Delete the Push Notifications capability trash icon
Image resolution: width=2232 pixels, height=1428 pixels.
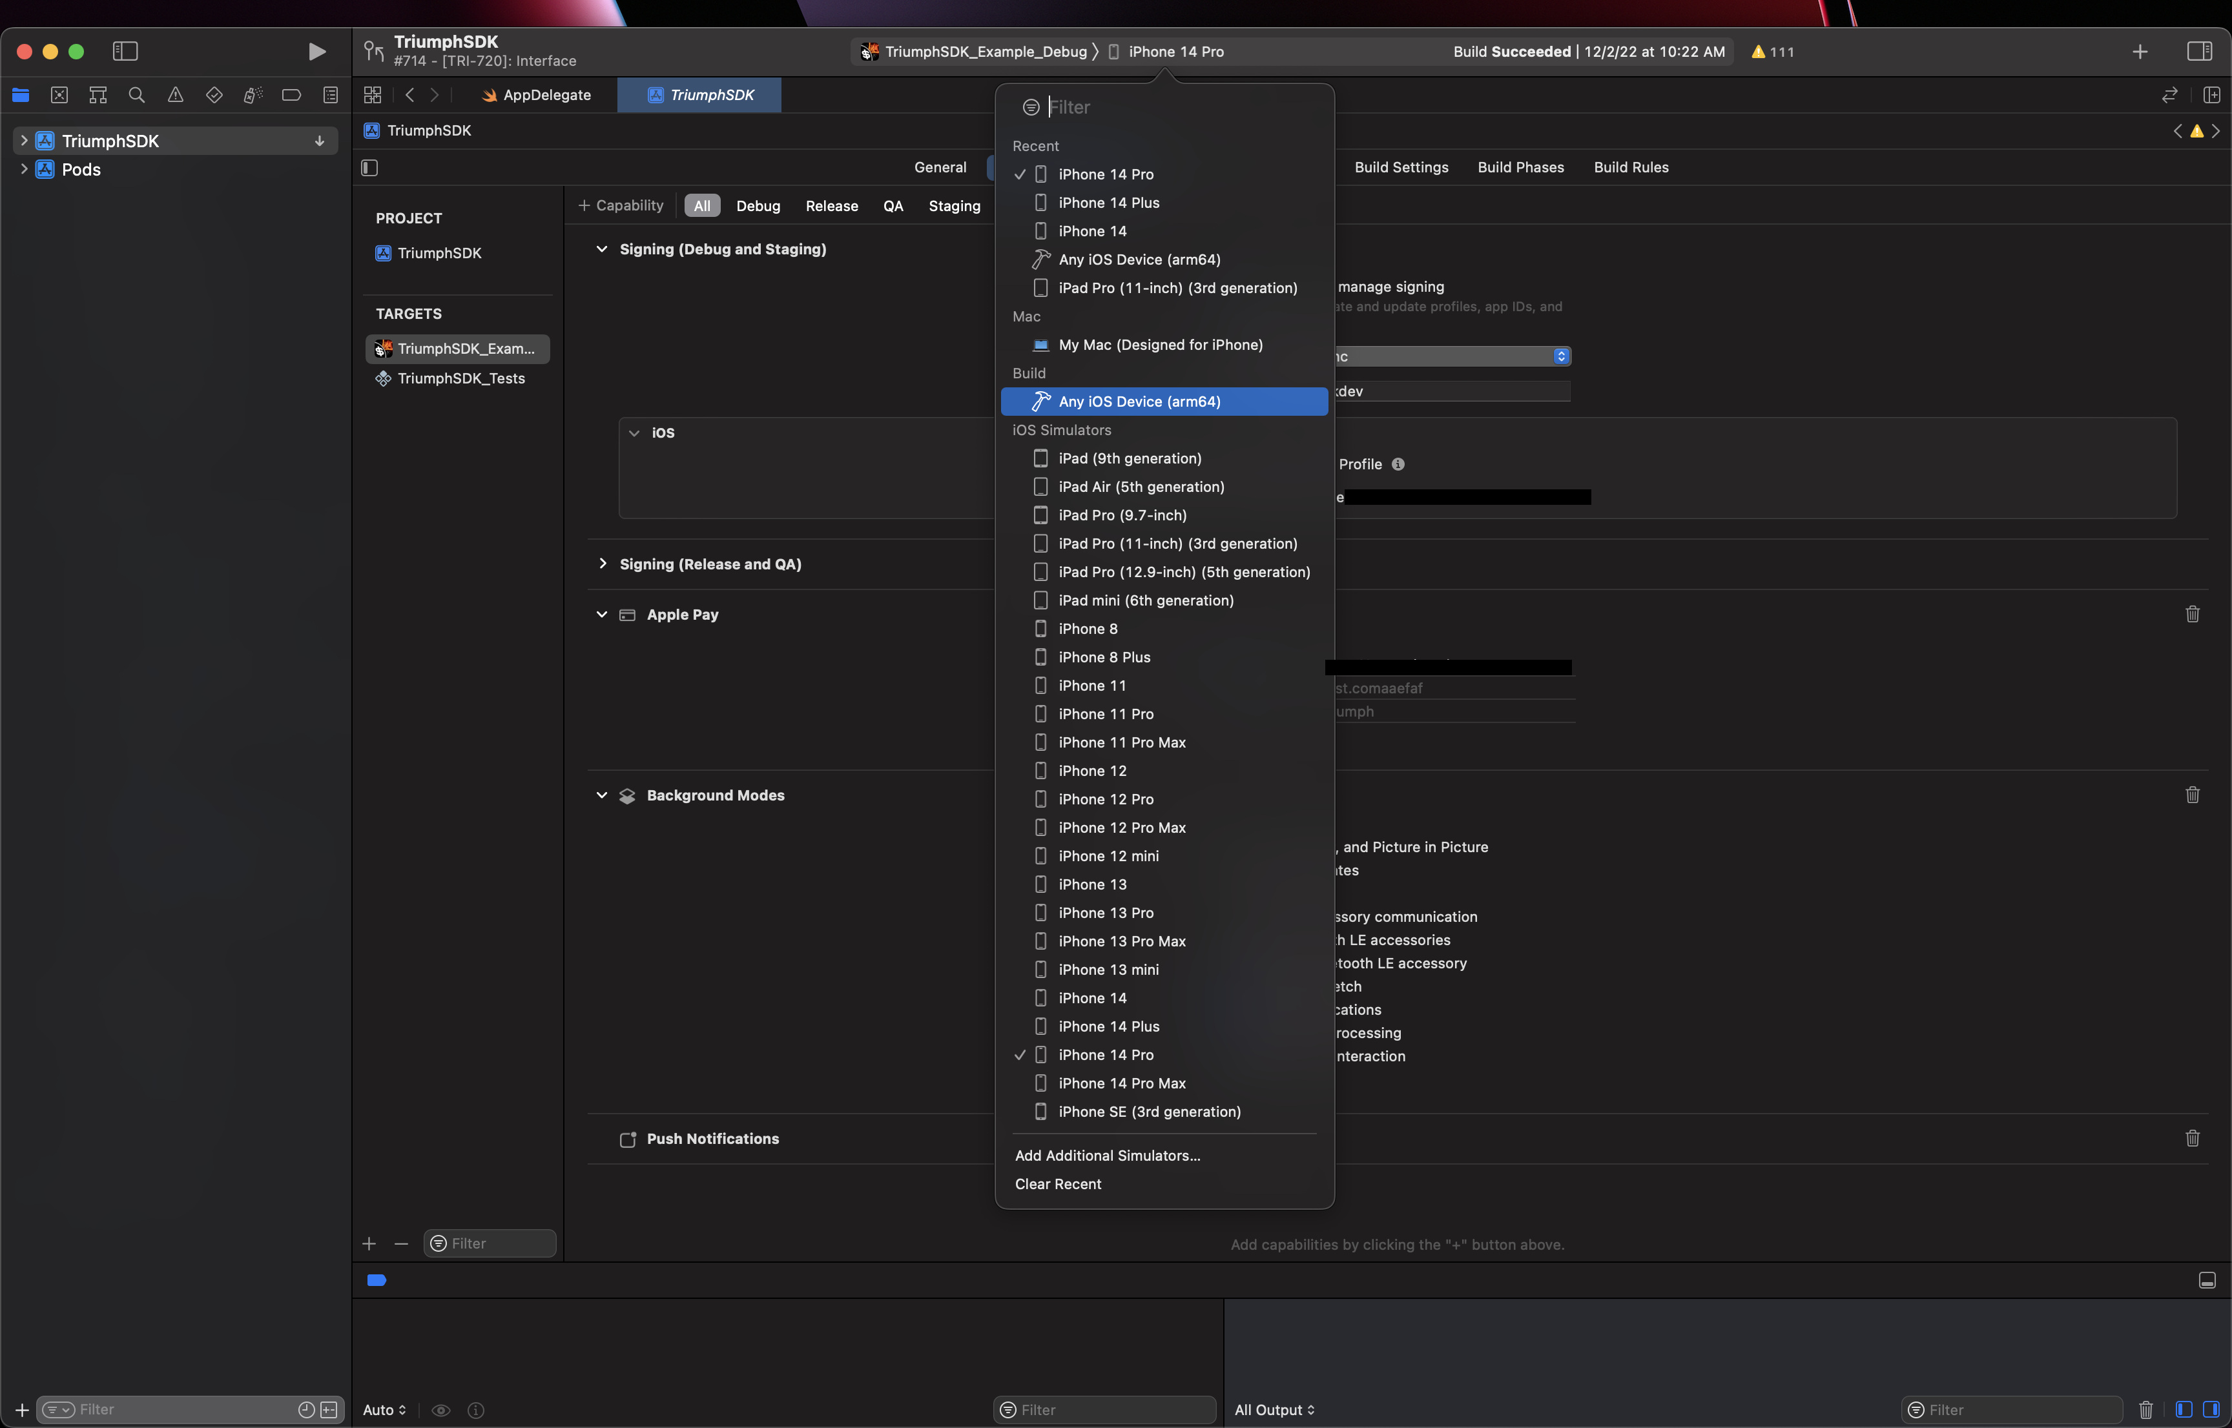[2193, 1137]
